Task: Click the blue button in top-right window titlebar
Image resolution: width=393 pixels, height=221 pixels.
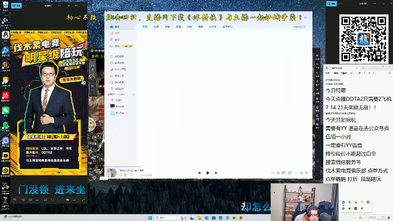Action: pyautogui.click(x=332, y=3)
